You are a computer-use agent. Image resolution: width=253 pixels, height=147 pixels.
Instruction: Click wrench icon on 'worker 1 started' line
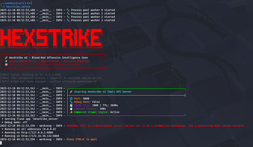click(68, 13)
